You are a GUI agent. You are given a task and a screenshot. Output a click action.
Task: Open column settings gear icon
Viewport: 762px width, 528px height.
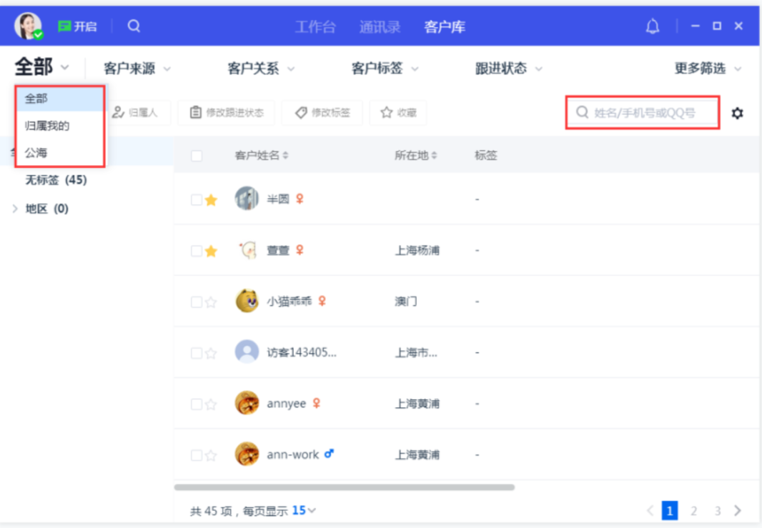pos(737,113)
